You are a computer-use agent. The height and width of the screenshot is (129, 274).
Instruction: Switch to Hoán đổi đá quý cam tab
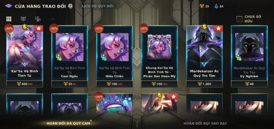(x=68, y=123)
